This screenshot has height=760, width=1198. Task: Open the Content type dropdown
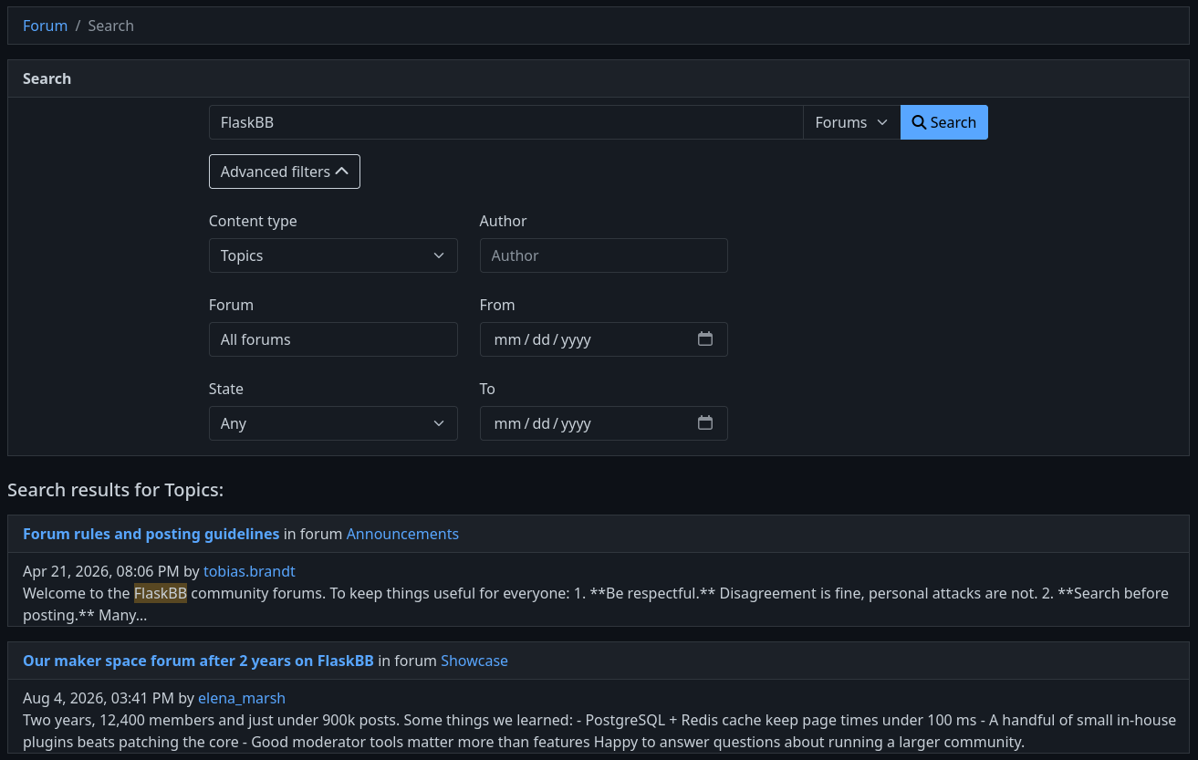click(333, 255)
